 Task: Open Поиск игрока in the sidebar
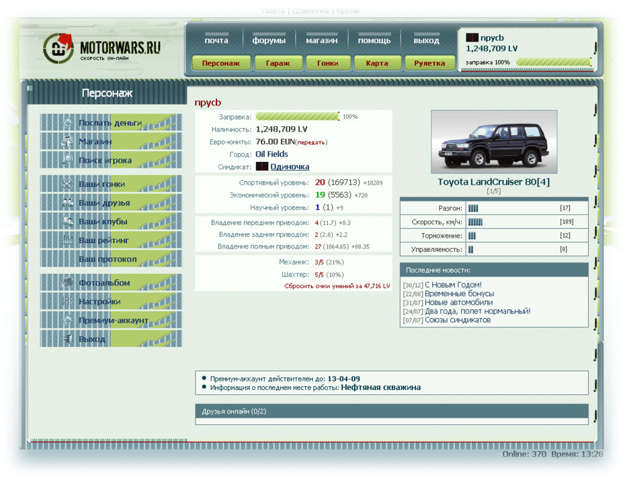(111, 160)
